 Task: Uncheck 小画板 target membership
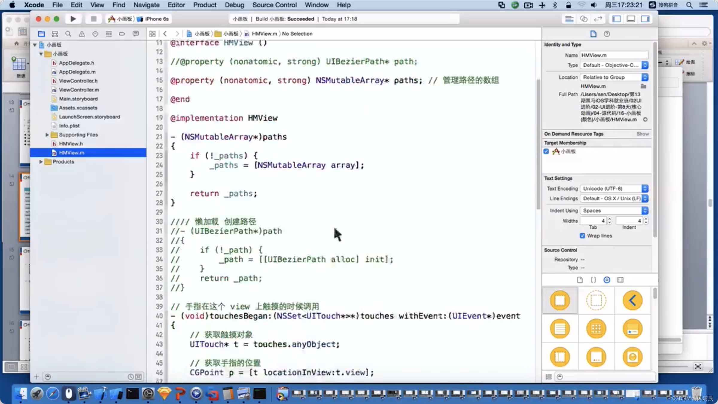click(x=546, y=151)
